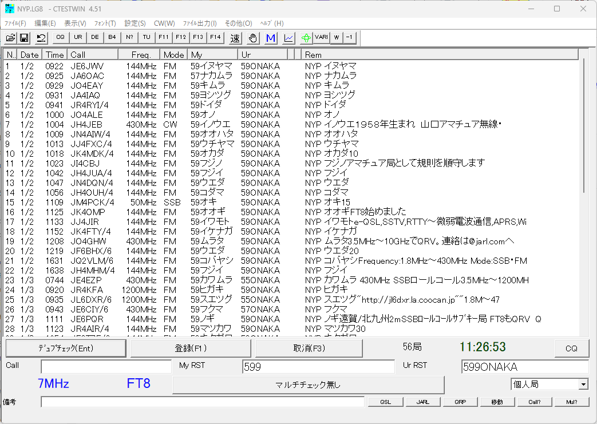Select log row with call JR4AIR/4

tap(291, 329)
